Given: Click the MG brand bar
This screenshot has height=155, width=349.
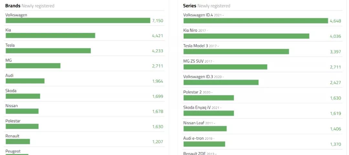Looking at the screenshot, I should 33,66.
